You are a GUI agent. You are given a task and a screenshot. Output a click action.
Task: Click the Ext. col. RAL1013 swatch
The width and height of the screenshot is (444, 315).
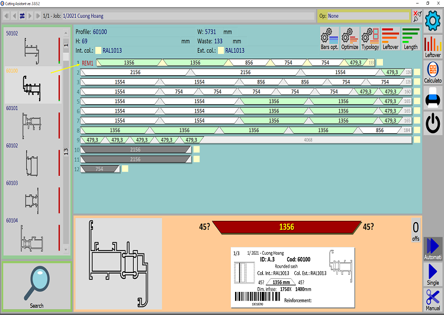[221, 50]
